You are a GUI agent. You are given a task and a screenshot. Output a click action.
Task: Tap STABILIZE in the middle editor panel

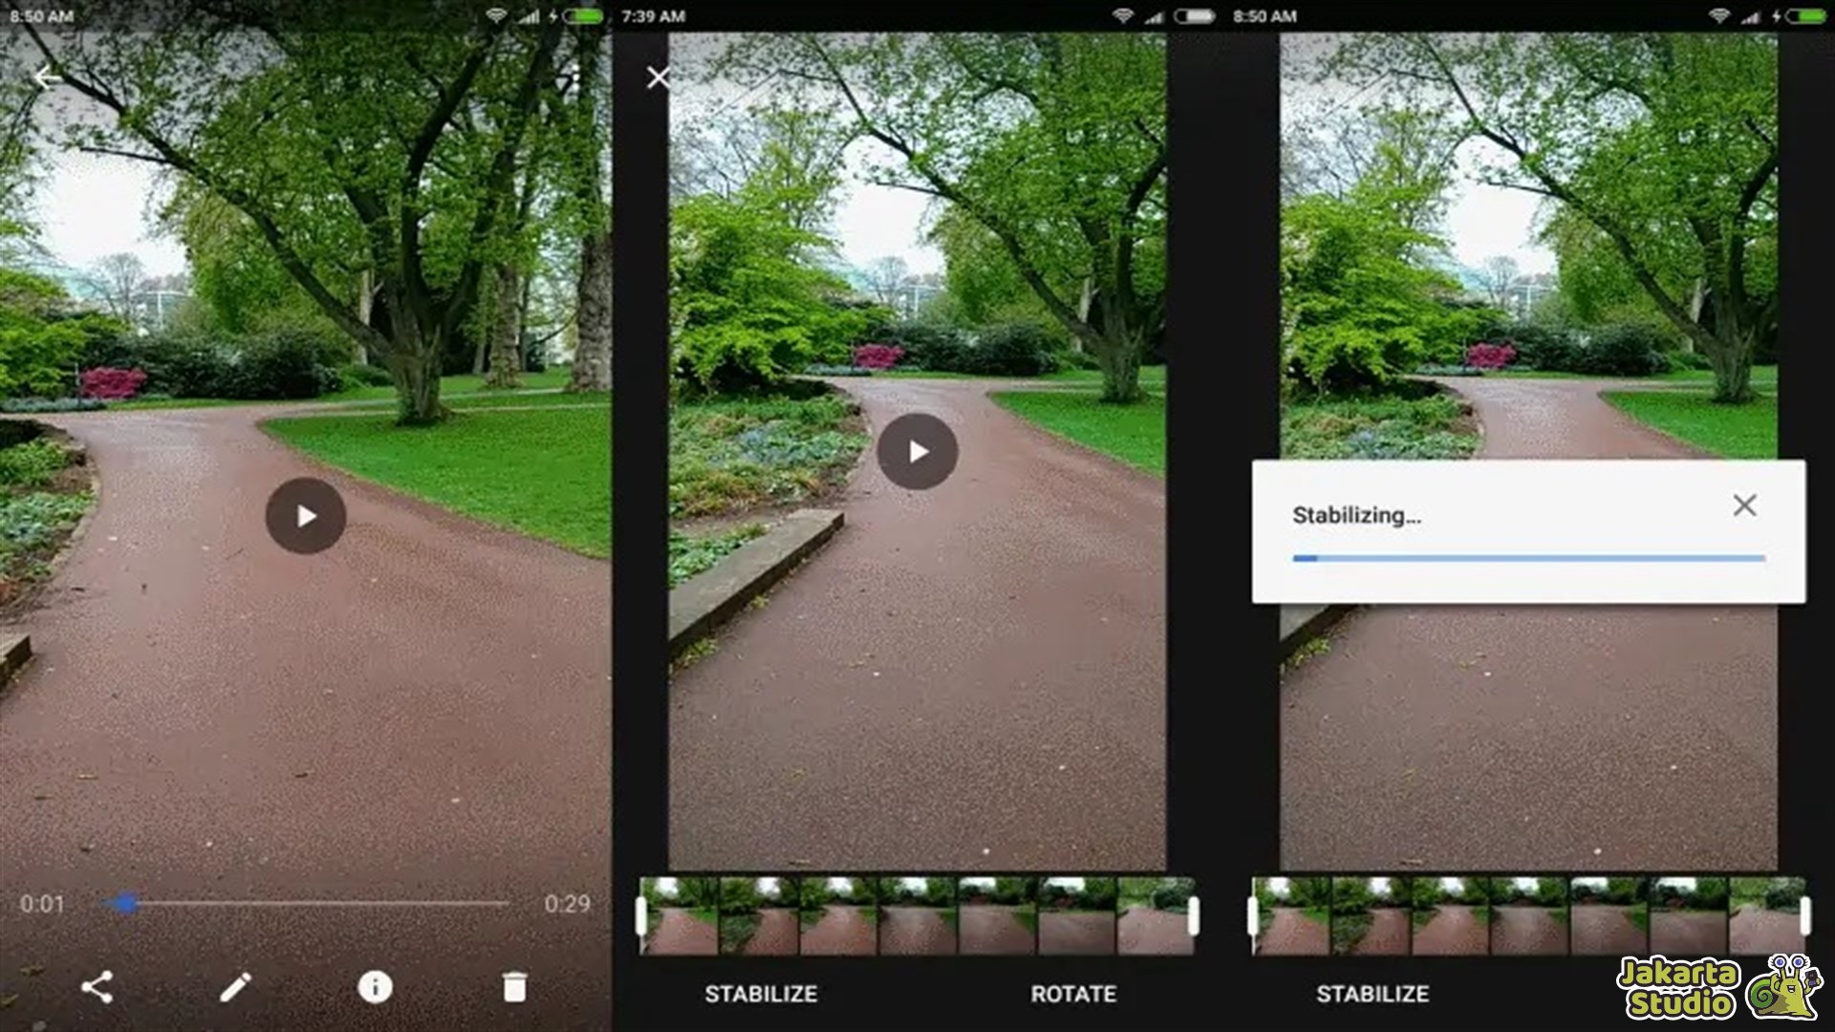(761, 994)
